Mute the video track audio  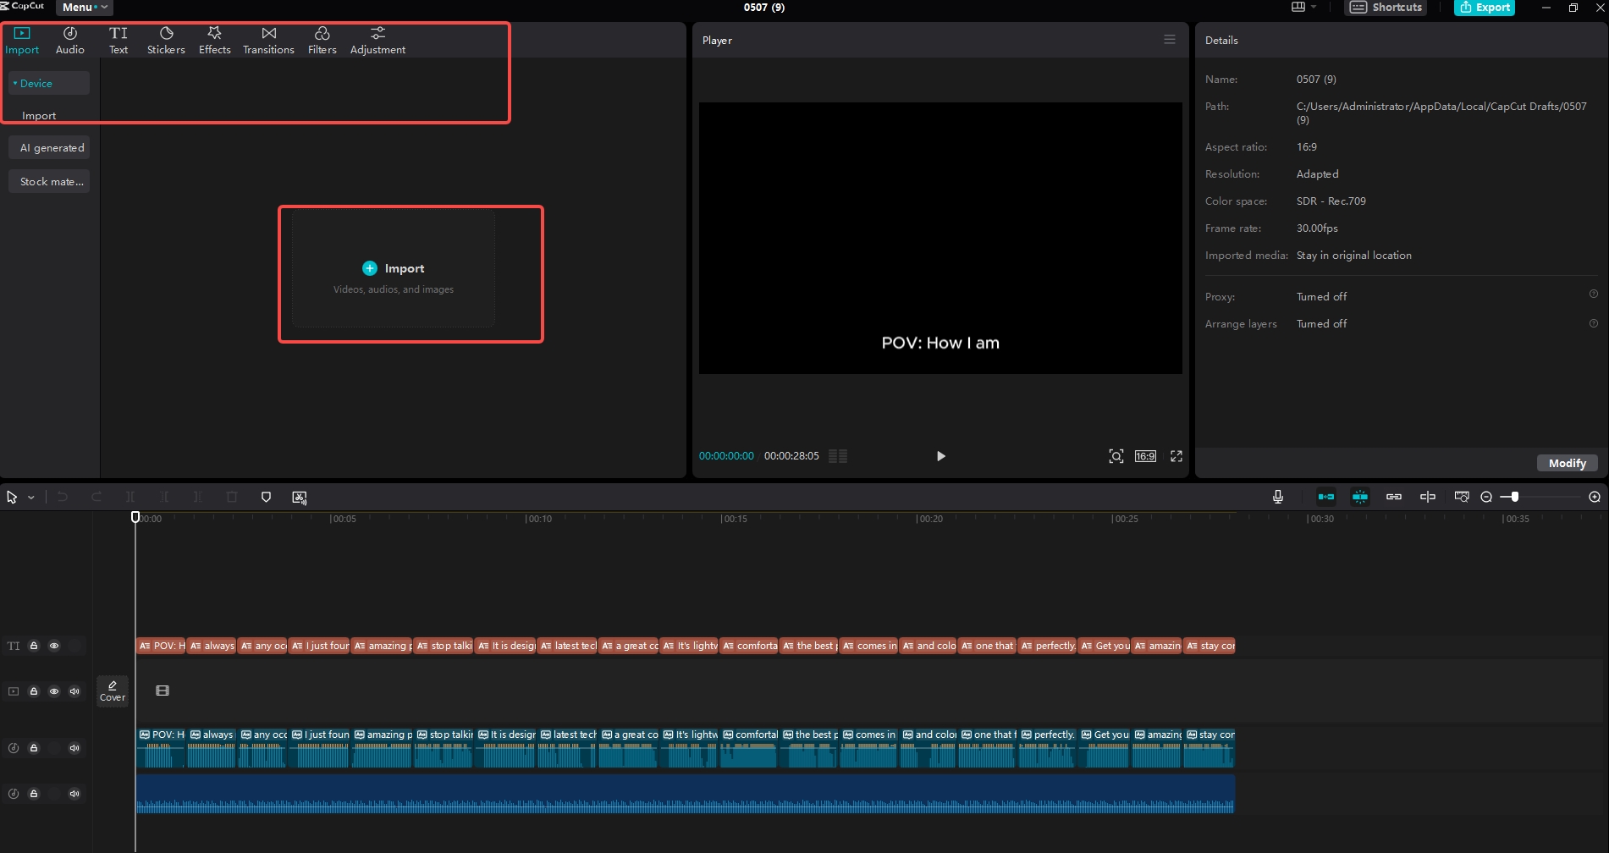click(74, 691)
